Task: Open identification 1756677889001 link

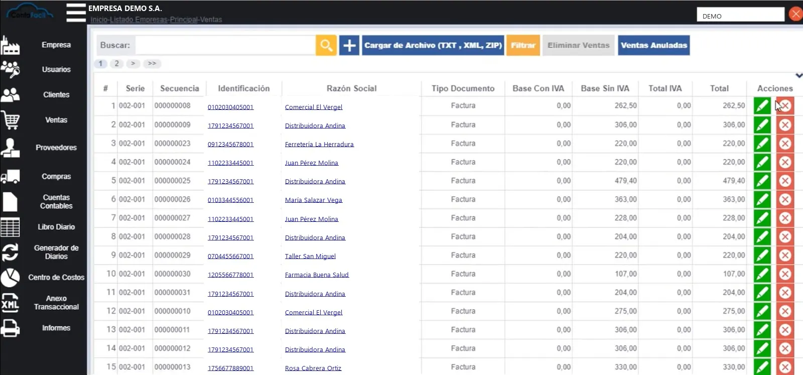Action: click(x=231, y=368)
